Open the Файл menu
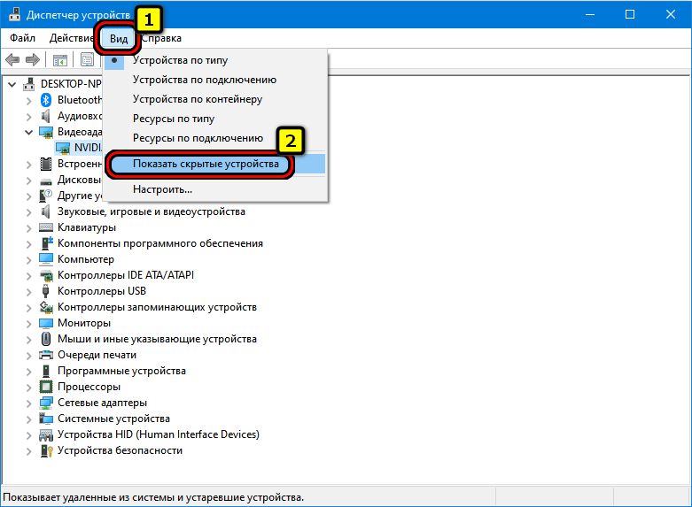This screenshot has width=692, height=507. pyautogui.click(x=23, y=38)
